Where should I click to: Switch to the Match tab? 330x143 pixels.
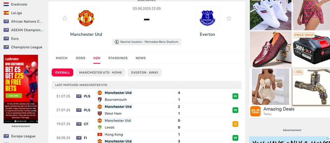tap(61, 58)
